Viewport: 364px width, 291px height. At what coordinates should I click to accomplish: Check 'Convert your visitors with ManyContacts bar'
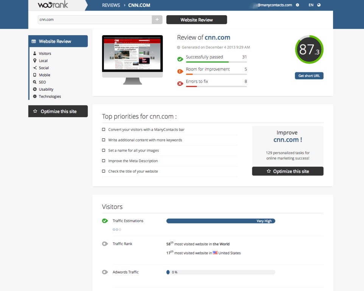(x=104, y=130)
